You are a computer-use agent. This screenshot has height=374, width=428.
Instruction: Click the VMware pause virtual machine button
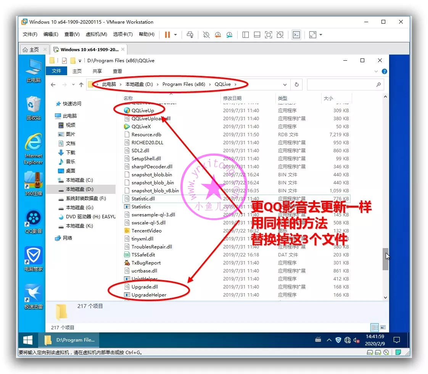click(x=167, y=35)
